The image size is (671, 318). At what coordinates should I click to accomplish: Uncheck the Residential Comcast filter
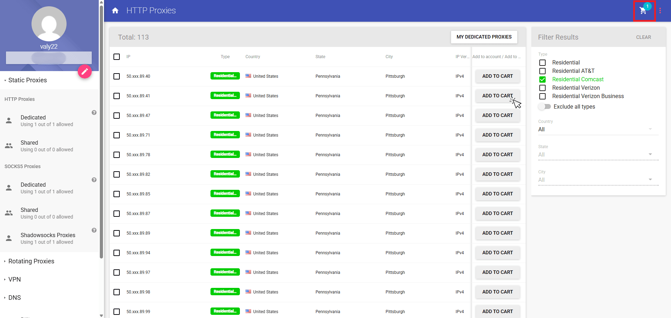point(542,79)
